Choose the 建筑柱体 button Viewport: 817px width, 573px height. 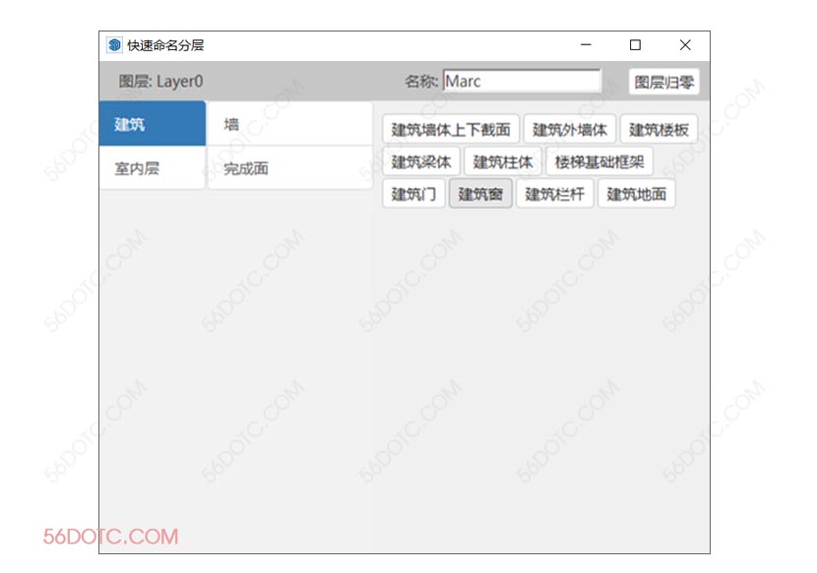pyautogui.click(x=502, y=161)
